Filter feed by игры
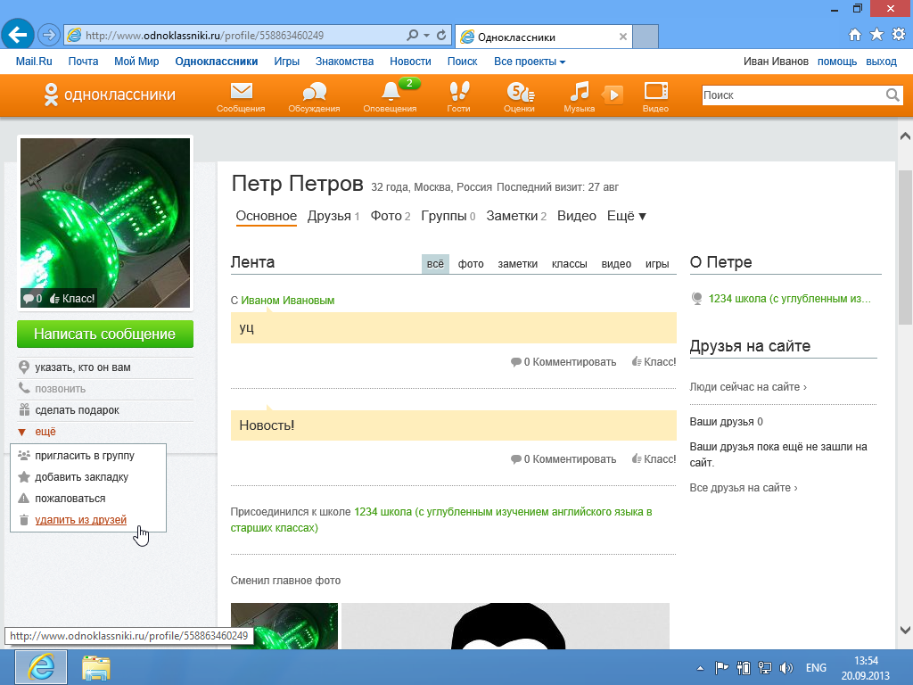 657,264
